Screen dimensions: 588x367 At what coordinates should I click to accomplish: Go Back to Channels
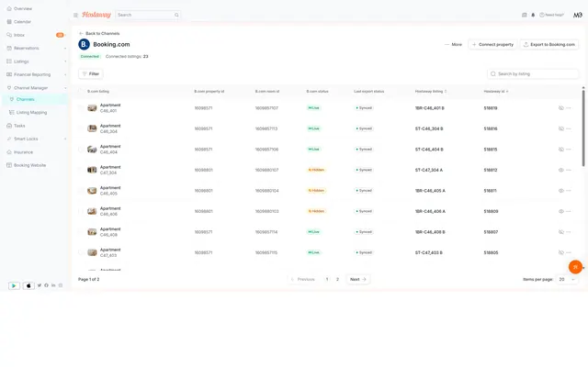tap(99, 33)
